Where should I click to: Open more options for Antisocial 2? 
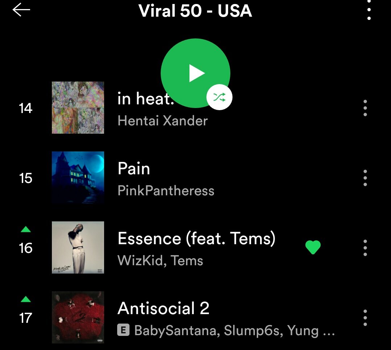coord(365,318)
